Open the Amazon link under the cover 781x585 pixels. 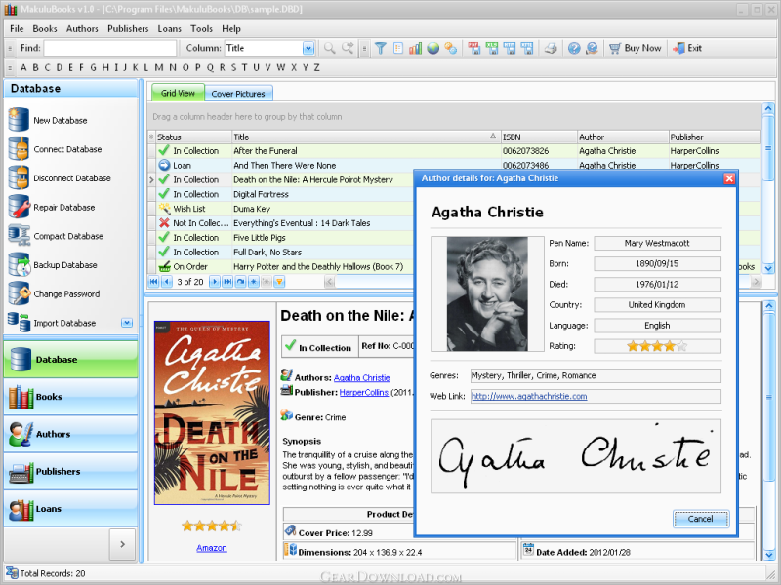point(212,548)
